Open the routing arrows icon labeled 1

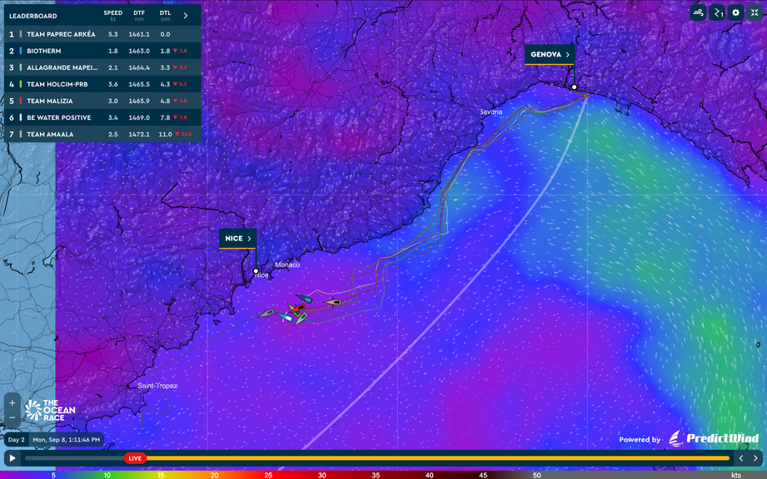(717, 12)
